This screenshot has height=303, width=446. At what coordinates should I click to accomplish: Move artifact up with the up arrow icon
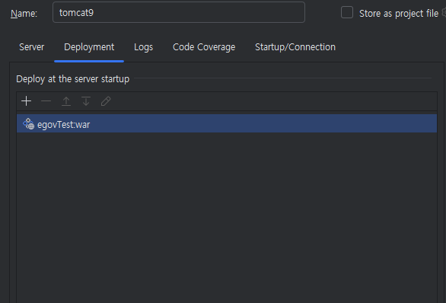pos(66,101)
